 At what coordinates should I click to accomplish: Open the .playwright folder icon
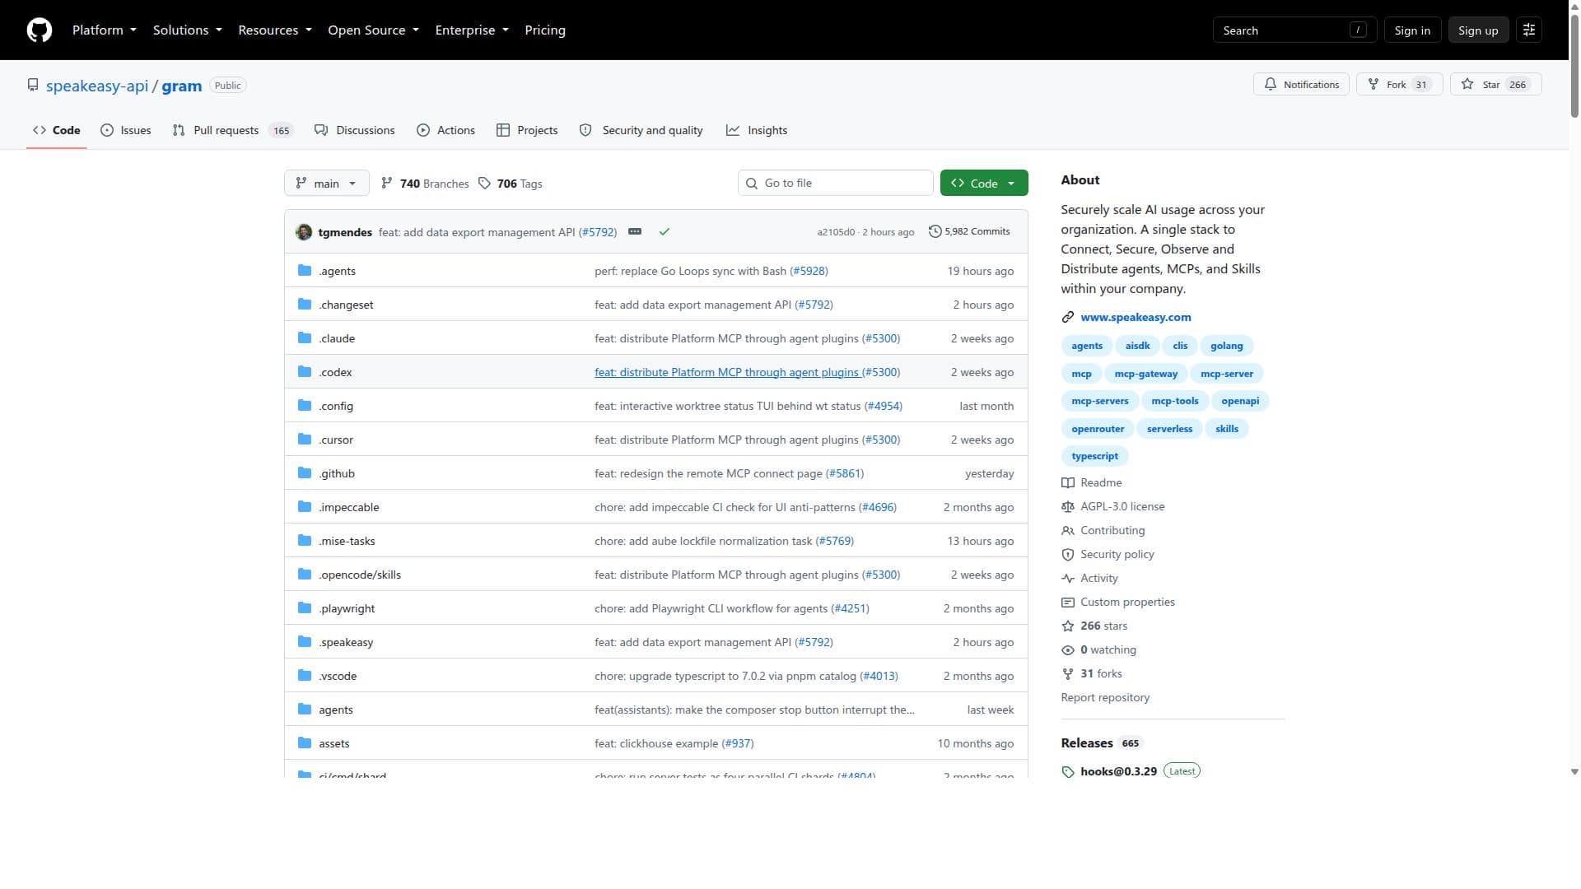pyautogui.click(x=305, y=608)
